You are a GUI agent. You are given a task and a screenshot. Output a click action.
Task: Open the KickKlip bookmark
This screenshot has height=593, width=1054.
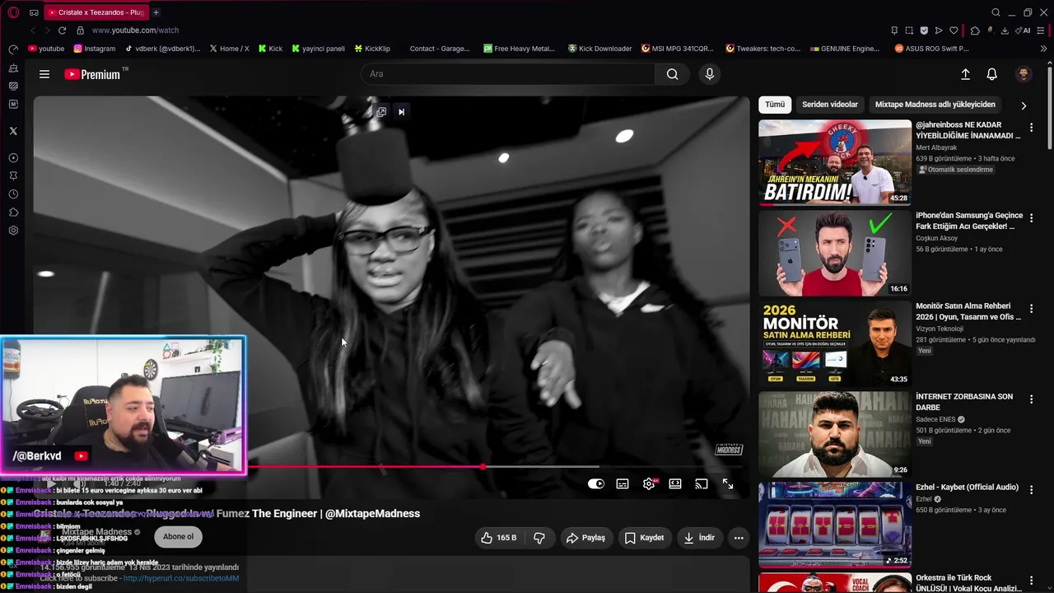click(x=372, y=49)
